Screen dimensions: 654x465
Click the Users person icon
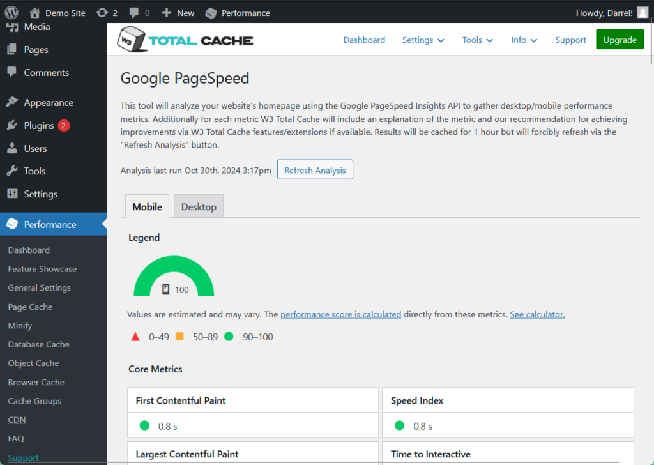coord(12,148)
